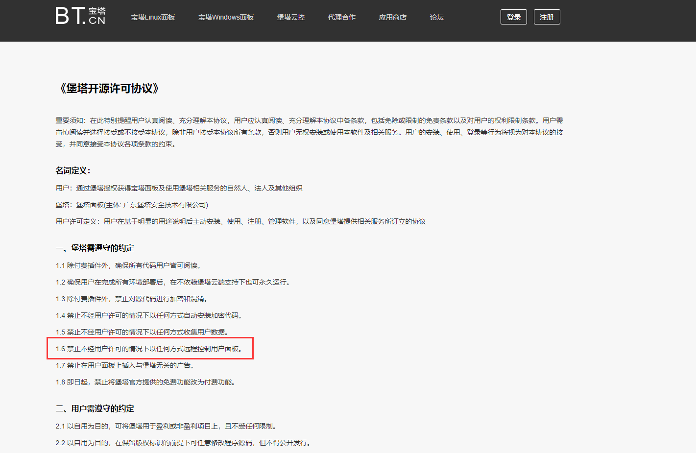Viewport: 696px width, 453px height.
Task: Visit the 应用商店 nav item
Action: (x=393, y=17)
